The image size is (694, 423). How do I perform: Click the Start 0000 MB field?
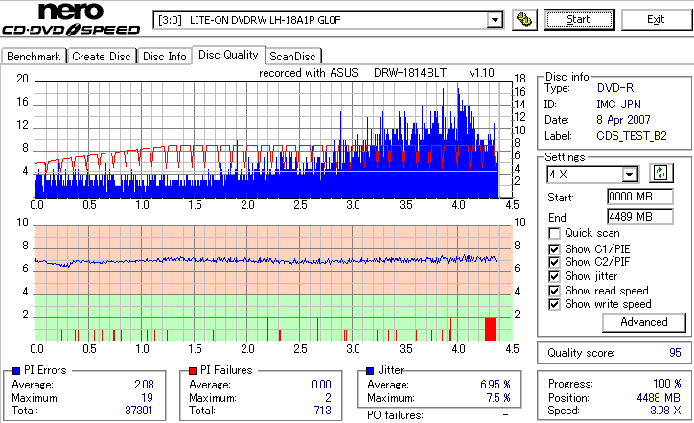[x=640, y=197]
